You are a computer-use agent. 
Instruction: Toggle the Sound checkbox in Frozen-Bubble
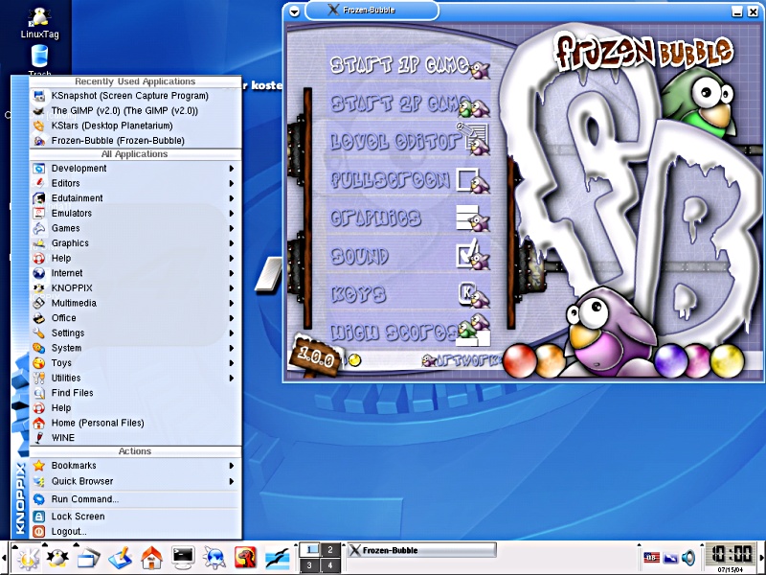[x=467, y=255]
